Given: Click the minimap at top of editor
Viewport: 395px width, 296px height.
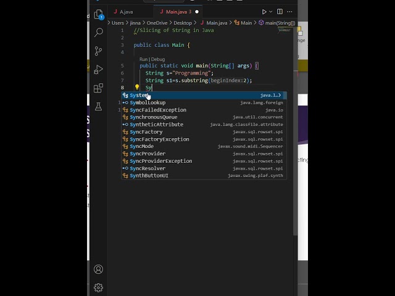Looking at the screenshot, I should coord(285,30).
